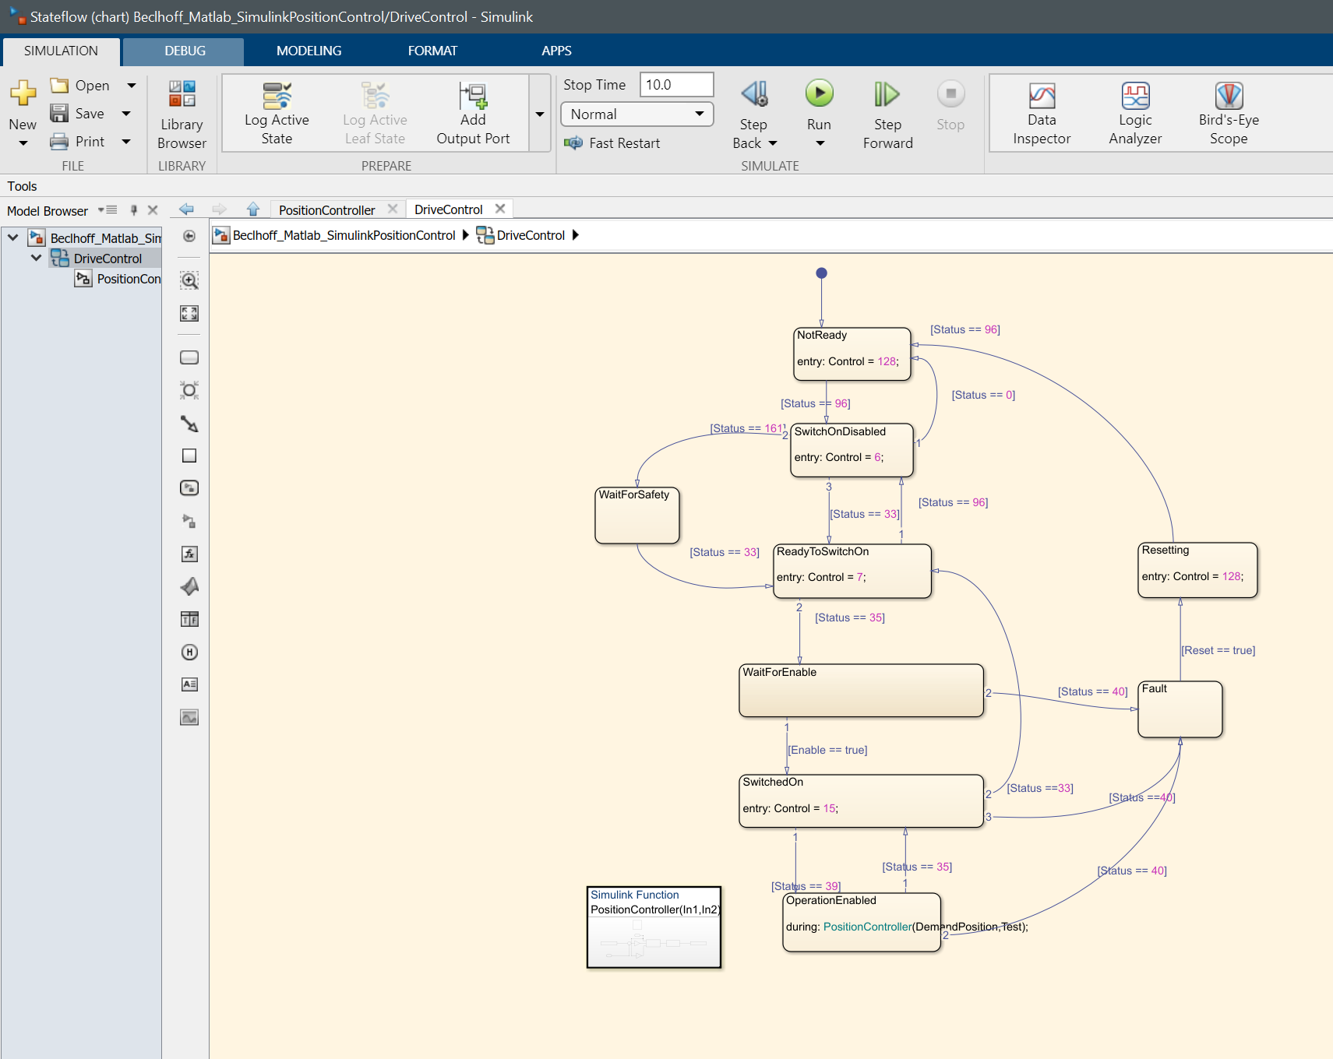Expand the Print dropdown arrow
The width and height of the screenshot is (1333, 1059).
(x=126, y=142)
